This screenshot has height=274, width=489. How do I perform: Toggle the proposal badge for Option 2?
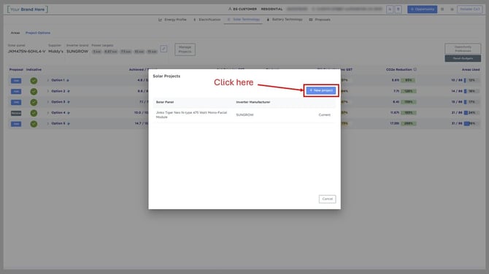click(x=16, y=92)
